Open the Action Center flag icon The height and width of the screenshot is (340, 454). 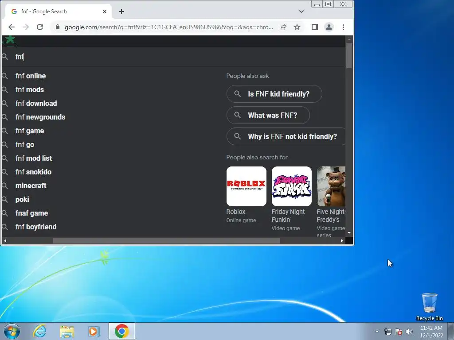coord(399,332)
